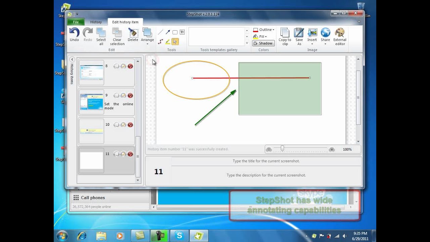Select history item 10 thumbnail
Image resolution: width=430 pixels, height=242 pixels.
click(92, 131)
